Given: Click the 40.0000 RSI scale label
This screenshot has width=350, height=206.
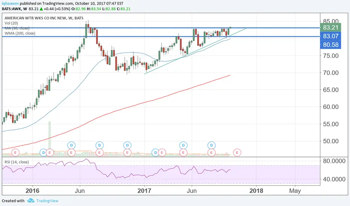Looking at the screenshot, I should 334,179.
